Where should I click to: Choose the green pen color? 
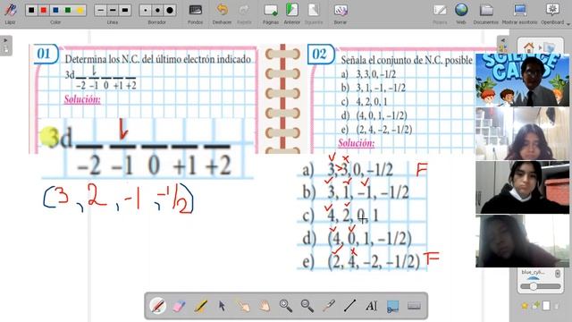tap(68, 10)
